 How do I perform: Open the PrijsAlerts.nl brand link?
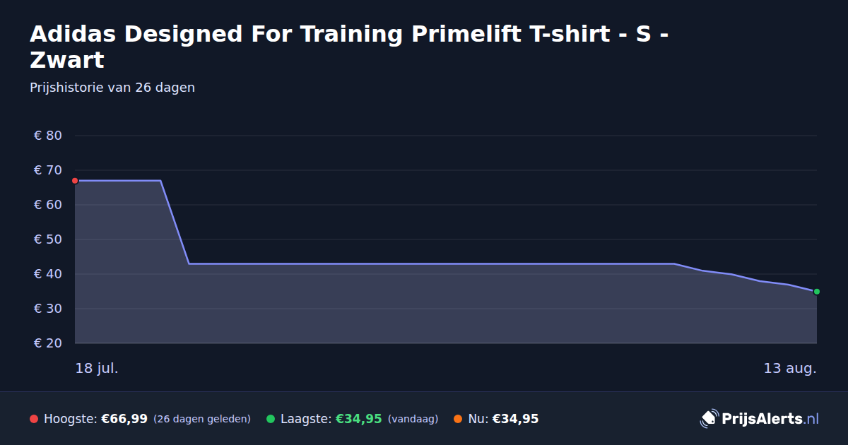pyautogui.click(x=760, y=419)
